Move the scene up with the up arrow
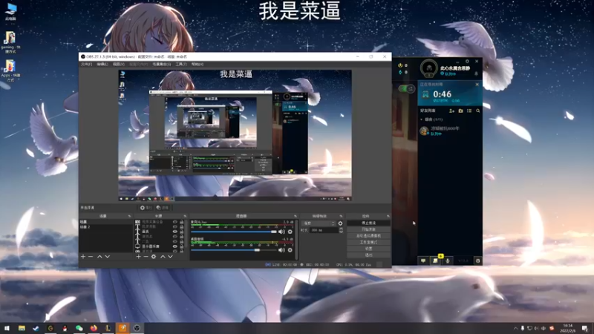Image resolution: width=594 pixels, height=334 pixels. [x=99, y=257]
